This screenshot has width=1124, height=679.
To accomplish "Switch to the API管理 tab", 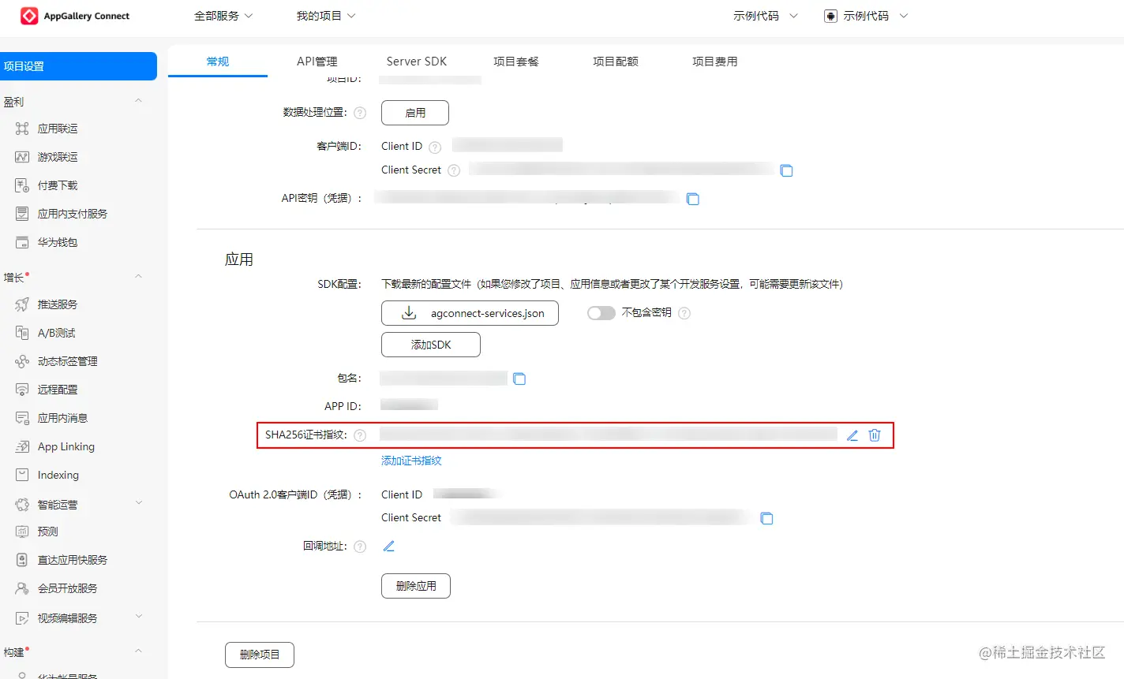I will click(x=317, y=62).
